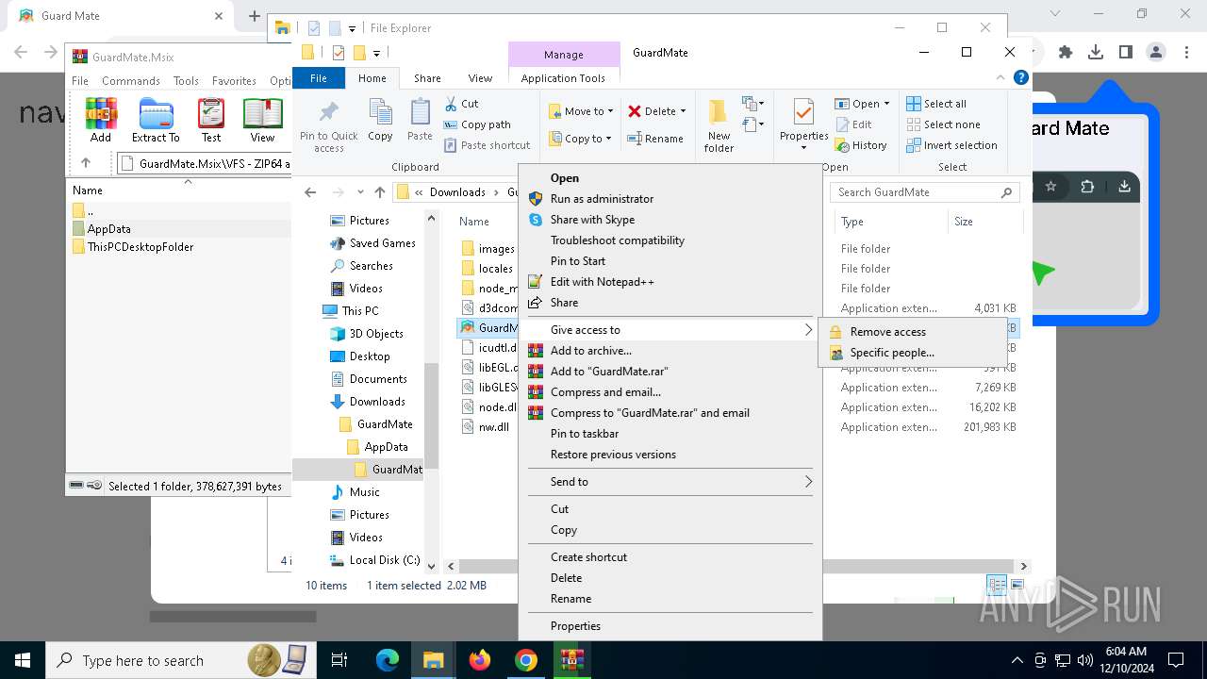1207x679 pixels.
Task: Go up one folder in Explorer
Action: (380, 192)
